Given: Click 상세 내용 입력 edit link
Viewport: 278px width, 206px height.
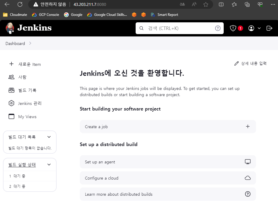Looking at the screenshot, I should coord(250,63).
